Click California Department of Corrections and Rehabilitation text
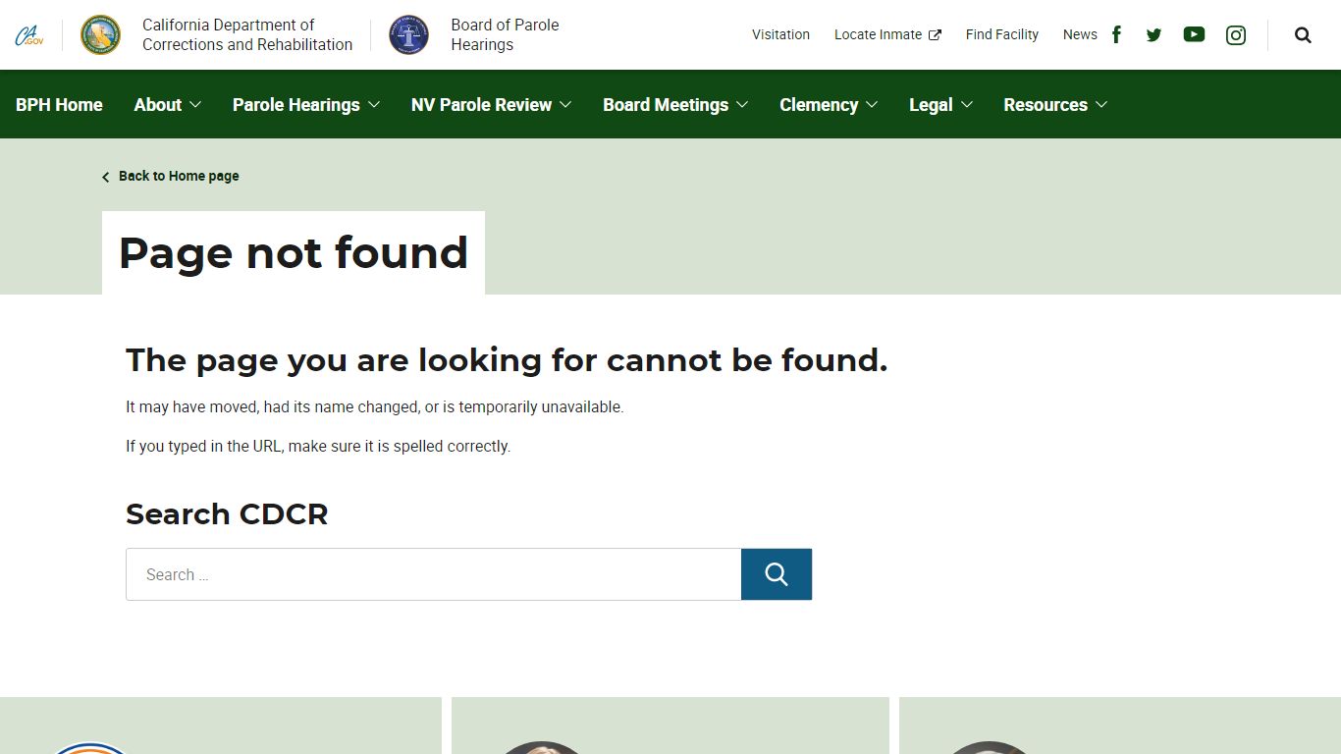 247,34
